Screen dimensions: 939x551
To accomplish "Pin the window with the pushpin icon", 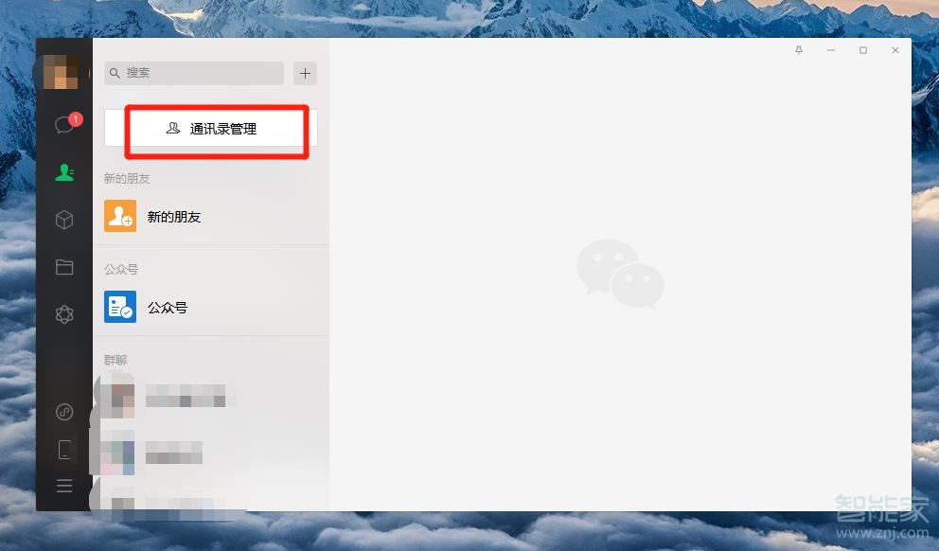I will (799, 50).
